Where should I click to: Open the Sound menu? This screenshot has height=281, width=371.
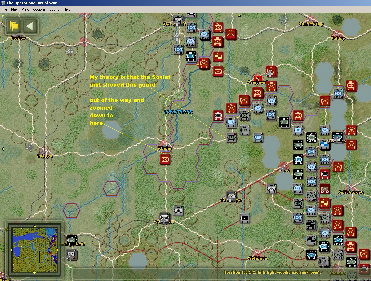(x=54, y=9)
